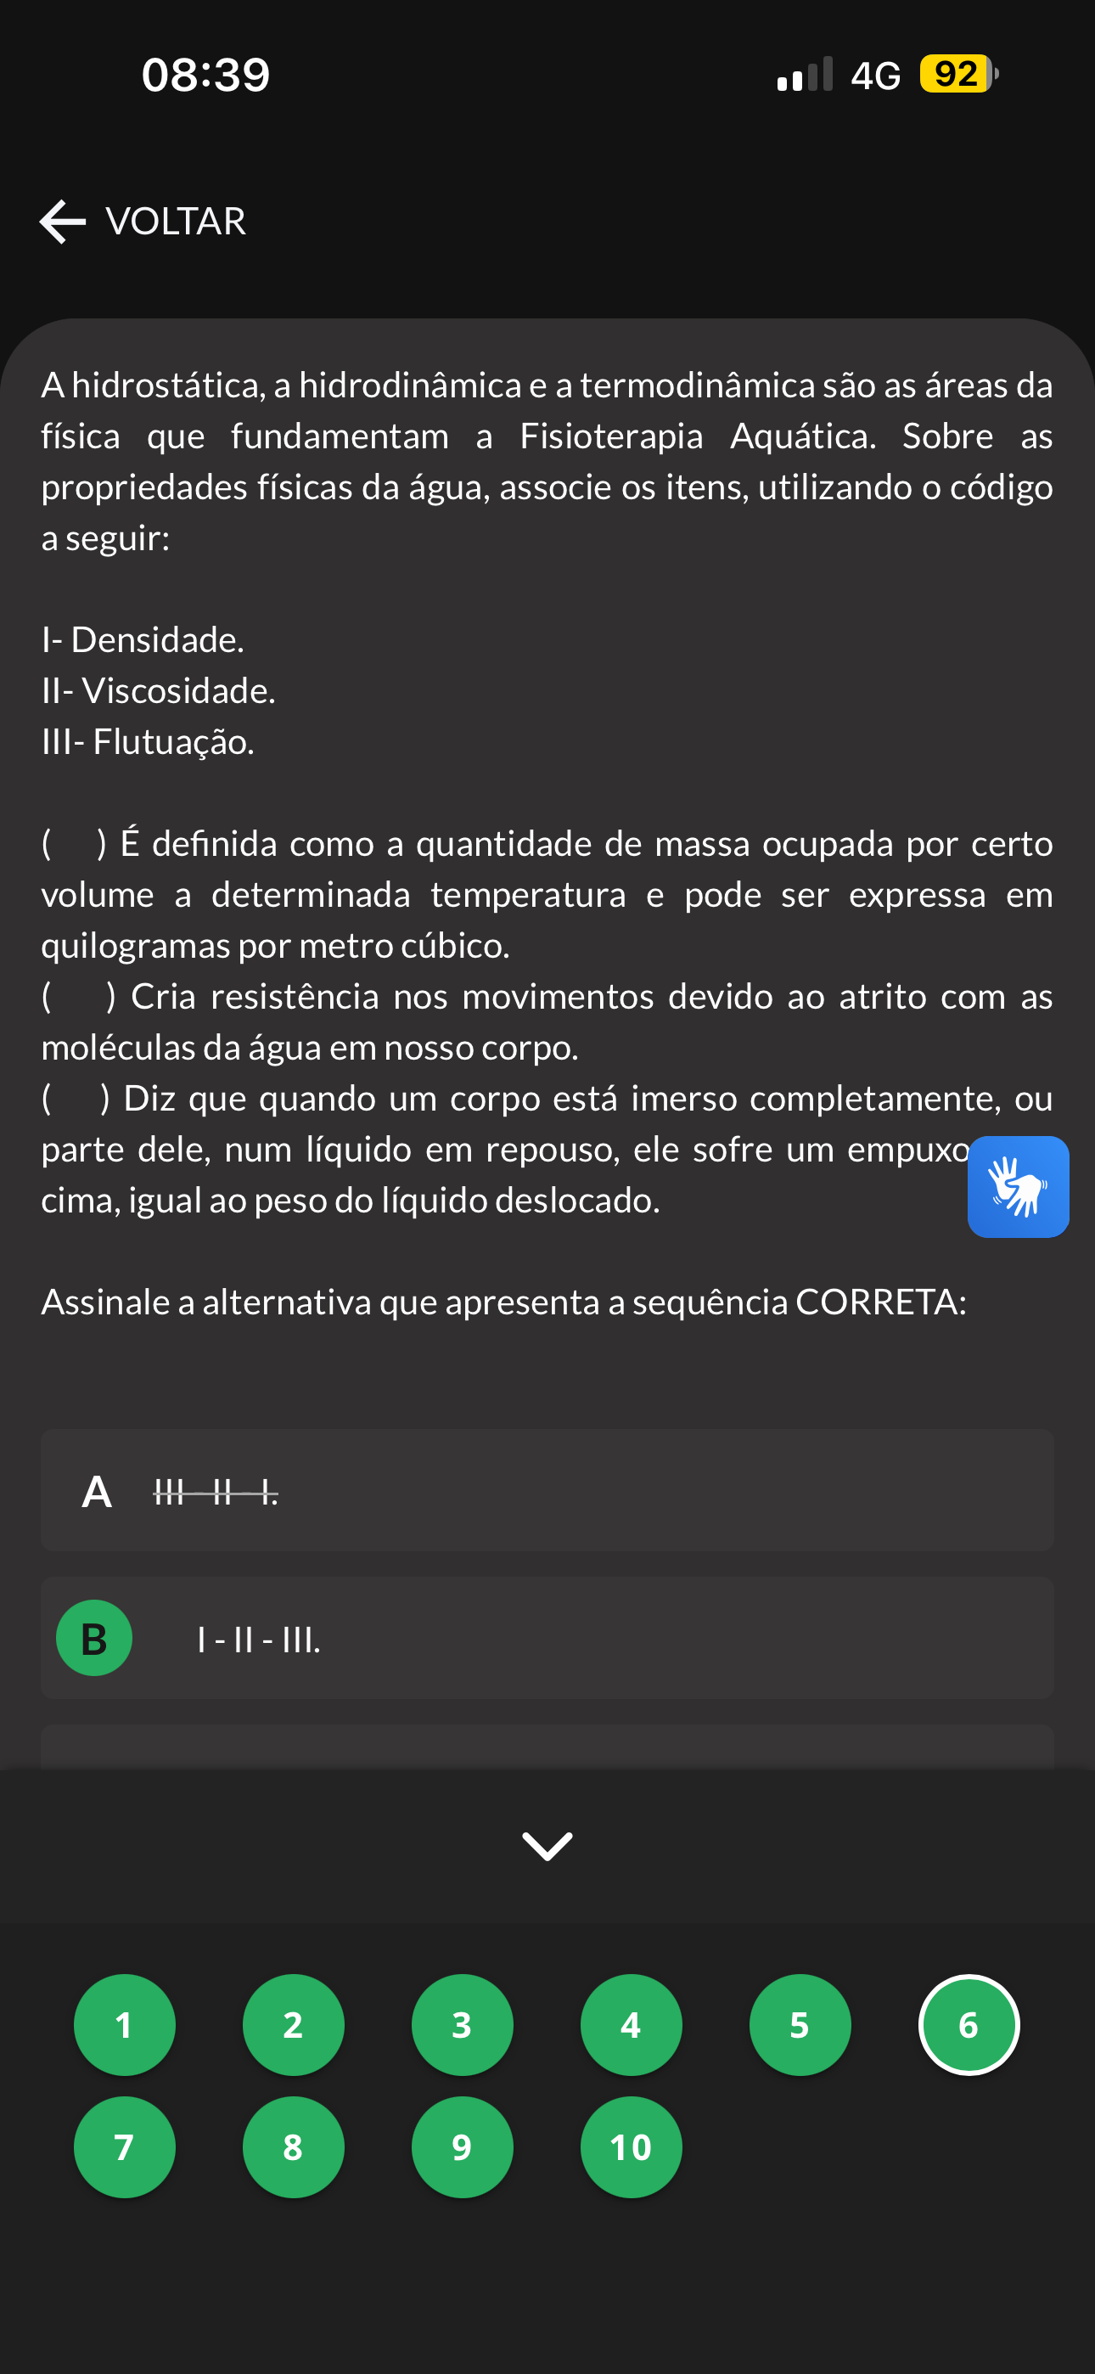Open the sign language accessibility widget
Viewport: 1095px width, 2374px height.
pos(1018,1186)
